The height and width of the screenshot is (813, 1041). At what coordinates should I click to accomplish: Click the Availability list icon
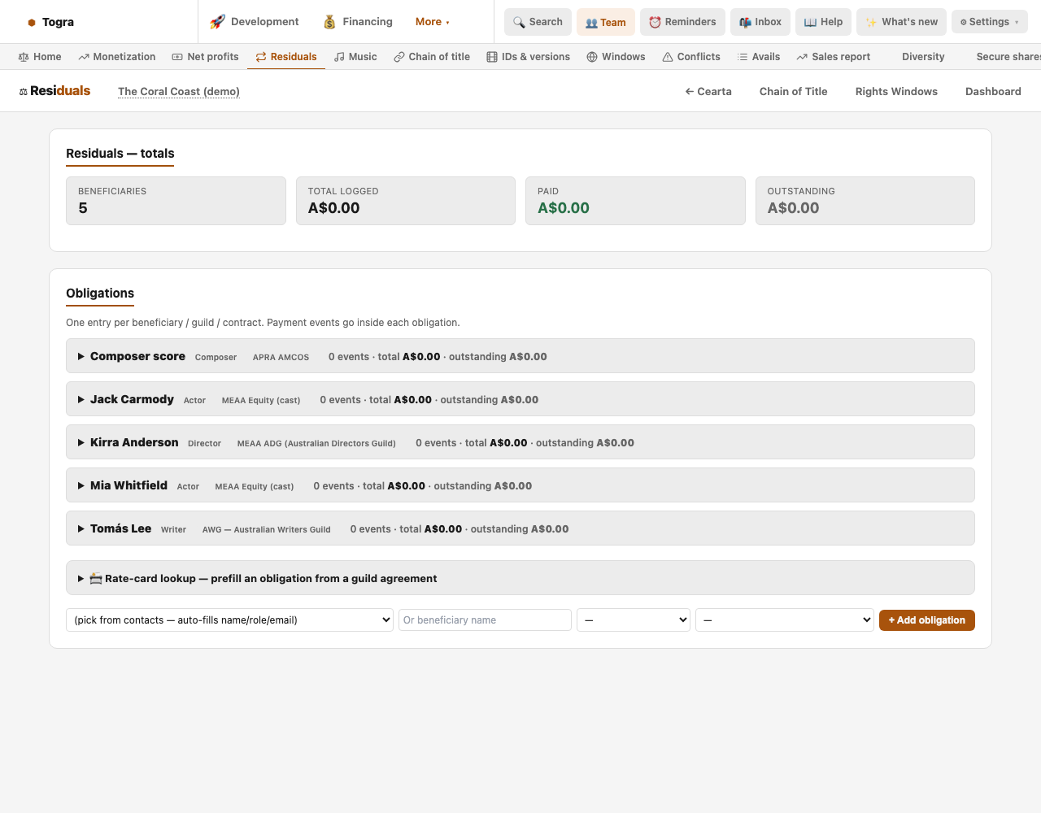point(743,57)
